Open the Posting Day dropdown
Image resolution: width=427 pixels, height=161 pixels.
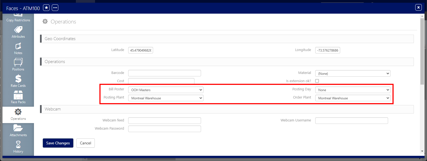353,90
